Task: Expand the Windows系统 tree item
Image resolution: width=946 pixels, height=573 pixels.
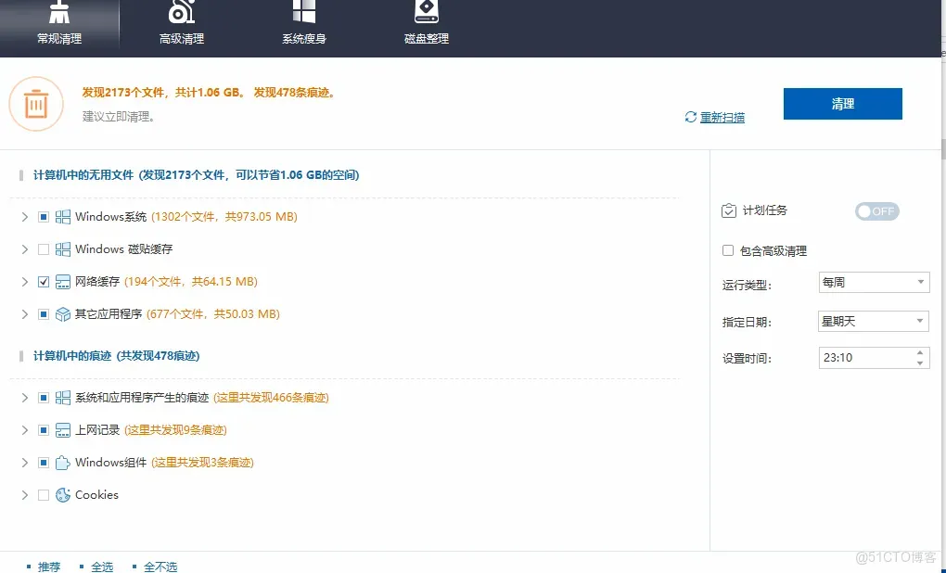Action: (24, 216)
